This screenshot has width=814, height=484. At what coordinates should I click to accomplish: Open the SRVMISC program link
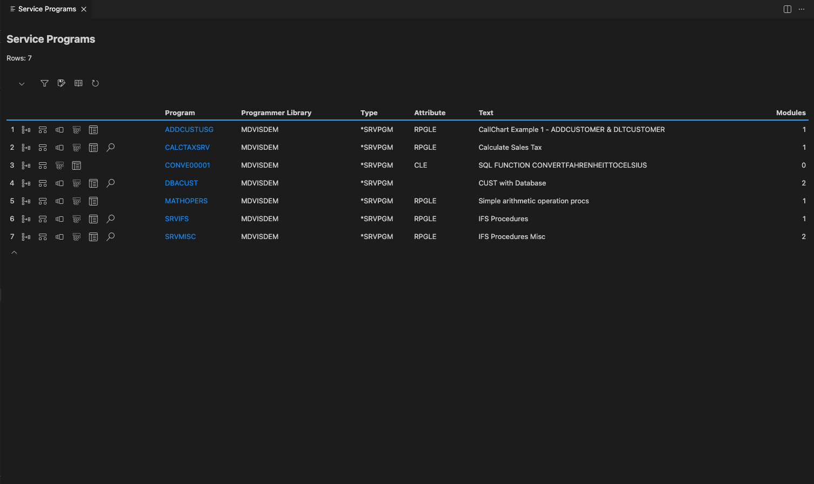(x=180, y=237)
